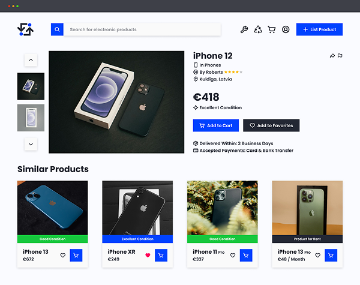The height and width of the screenshot is (285, 360).
Task: Toggle favorite heart on iPhone 13 €672
Action: click(62, 255)
